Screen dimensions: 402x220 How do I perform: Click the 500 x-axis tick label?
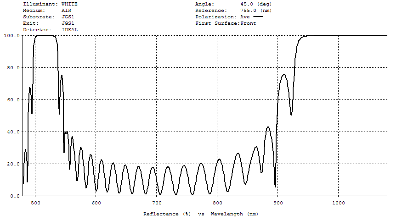pyautogui.click(x=35, y=203)
